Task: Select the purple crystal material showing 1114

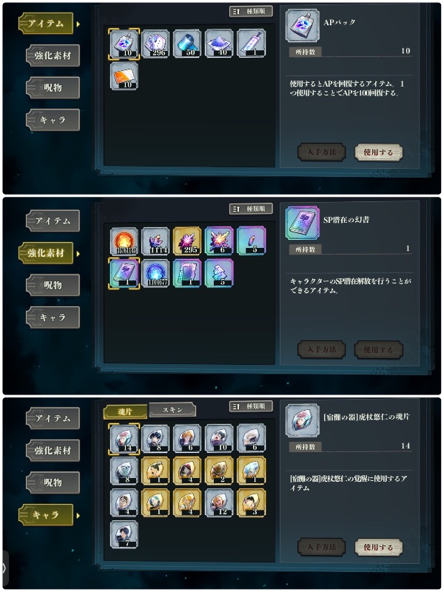Action: tap(155, 241)
